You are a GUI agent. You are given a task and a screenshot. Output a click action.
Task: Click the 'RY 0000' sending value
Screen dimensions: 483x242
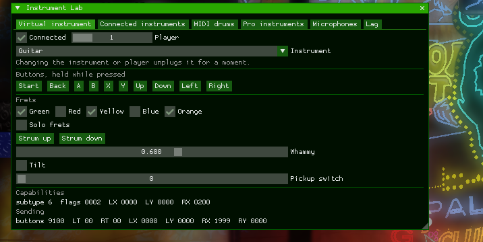252,220
